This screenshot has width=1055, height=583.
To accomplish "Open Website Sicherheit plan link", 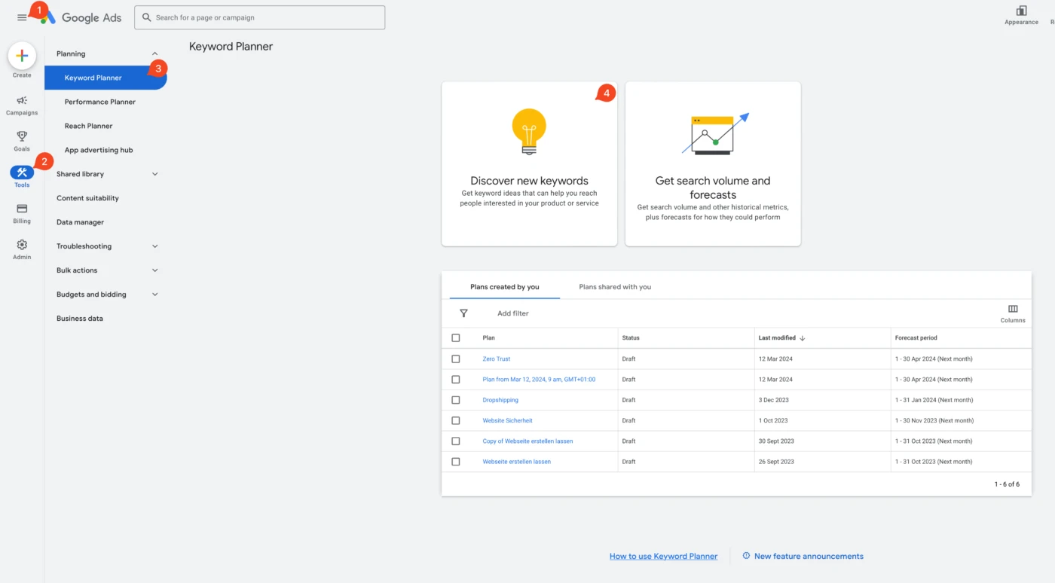I will pyautogui.click(x=507, y=420).
